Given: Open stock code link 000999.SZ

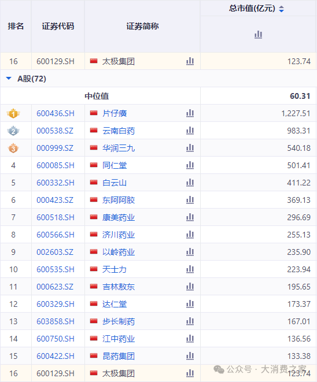Looking at the screenshot, I should (55, 148).
